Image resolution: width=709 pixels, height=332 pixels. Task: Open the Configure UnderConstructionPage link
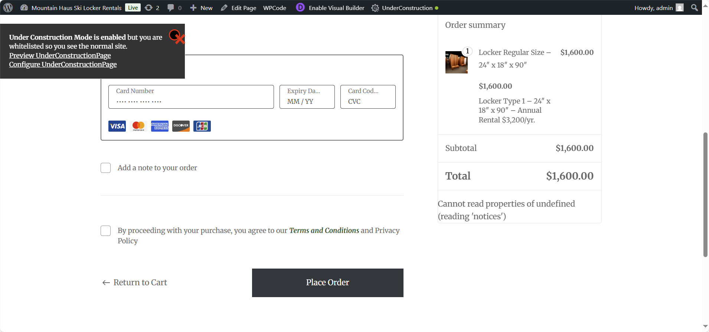63,64
